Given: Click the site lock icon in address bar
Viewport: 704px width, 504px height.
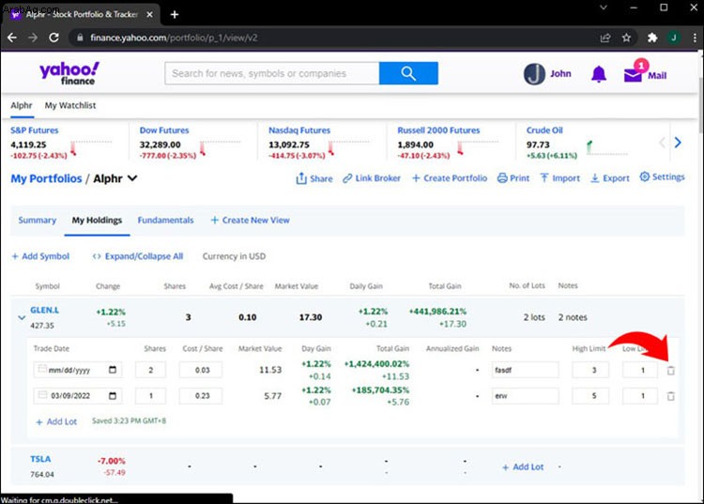Looking at the screenshot, I should click(80, 38).
